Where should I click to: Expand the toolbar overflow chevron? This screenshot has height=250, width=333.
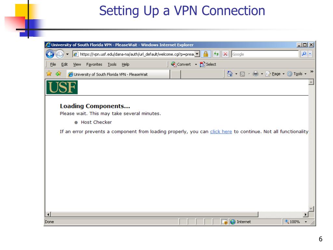click(312, 72)
